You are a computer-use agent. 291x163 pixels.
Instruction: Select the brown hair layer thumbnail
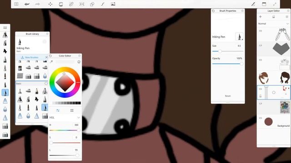263,78
